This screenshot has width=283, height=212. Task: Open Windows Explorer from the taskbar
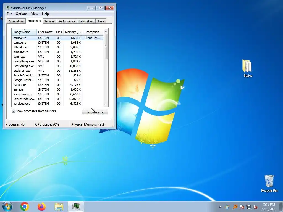click(x=59, y=206)
